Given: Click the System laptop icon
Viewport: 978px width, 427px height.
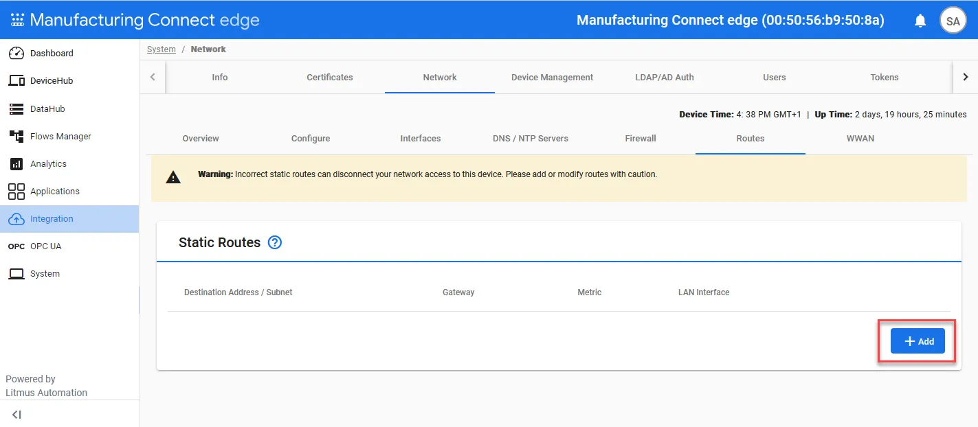Looking at the screenshot, I should [16, 274].
